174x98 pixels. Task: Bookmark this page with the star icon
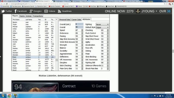coord(167,4)
